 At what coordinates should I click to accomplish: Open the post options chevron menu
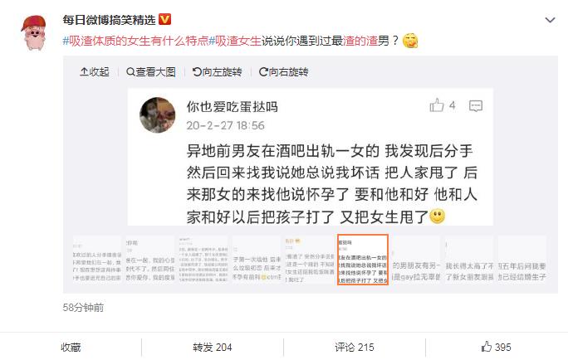pos(550,20)
